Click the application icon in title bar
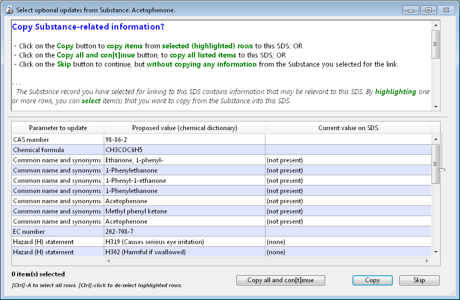The width and height of the screenshot is (460, 300). (x=9, y=10)
